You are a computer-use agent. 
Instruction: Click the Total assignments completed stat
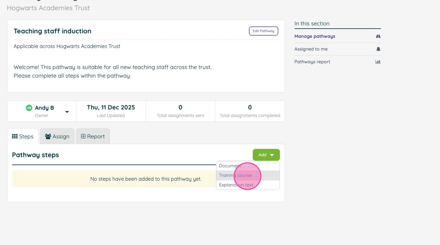(x=250, y=111)
